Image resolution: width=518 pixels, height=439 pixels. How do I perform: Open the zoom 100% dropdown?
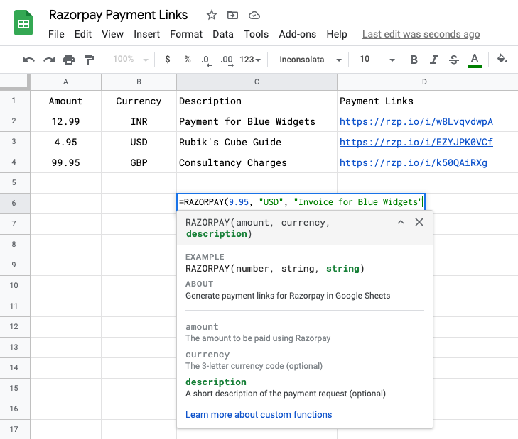coord(130,60)
